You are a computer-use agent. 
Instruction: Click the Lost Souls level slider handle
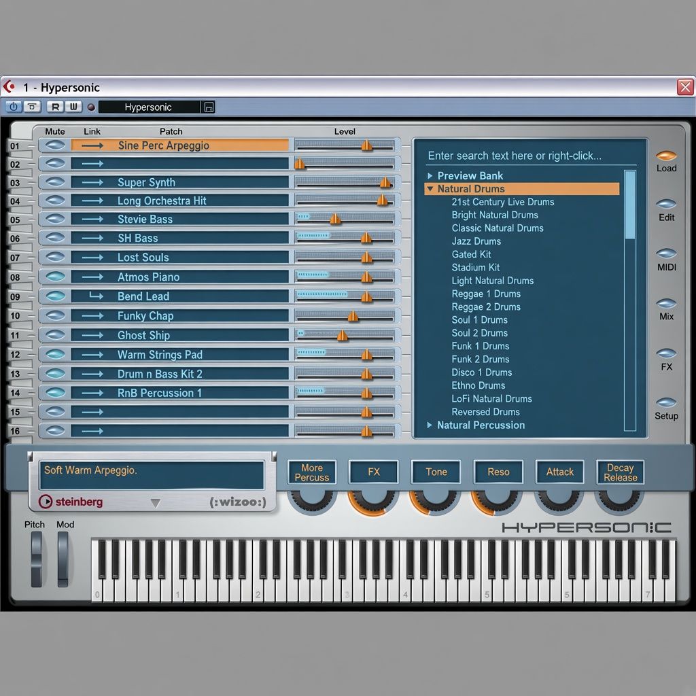pyautogui.click(x=366, y=257)
